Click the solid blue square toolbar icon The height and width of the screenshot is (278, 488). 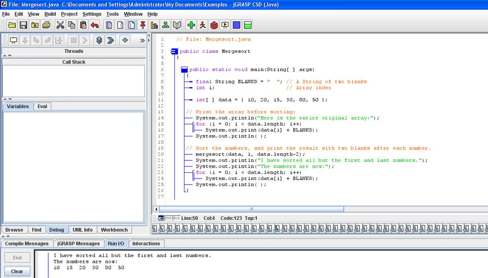(x=236, y=25)
